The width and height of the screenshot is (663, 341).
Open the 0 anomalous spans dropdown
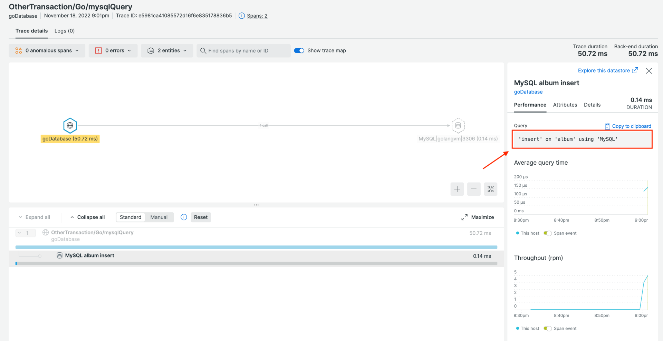click(x=47, y=50)
